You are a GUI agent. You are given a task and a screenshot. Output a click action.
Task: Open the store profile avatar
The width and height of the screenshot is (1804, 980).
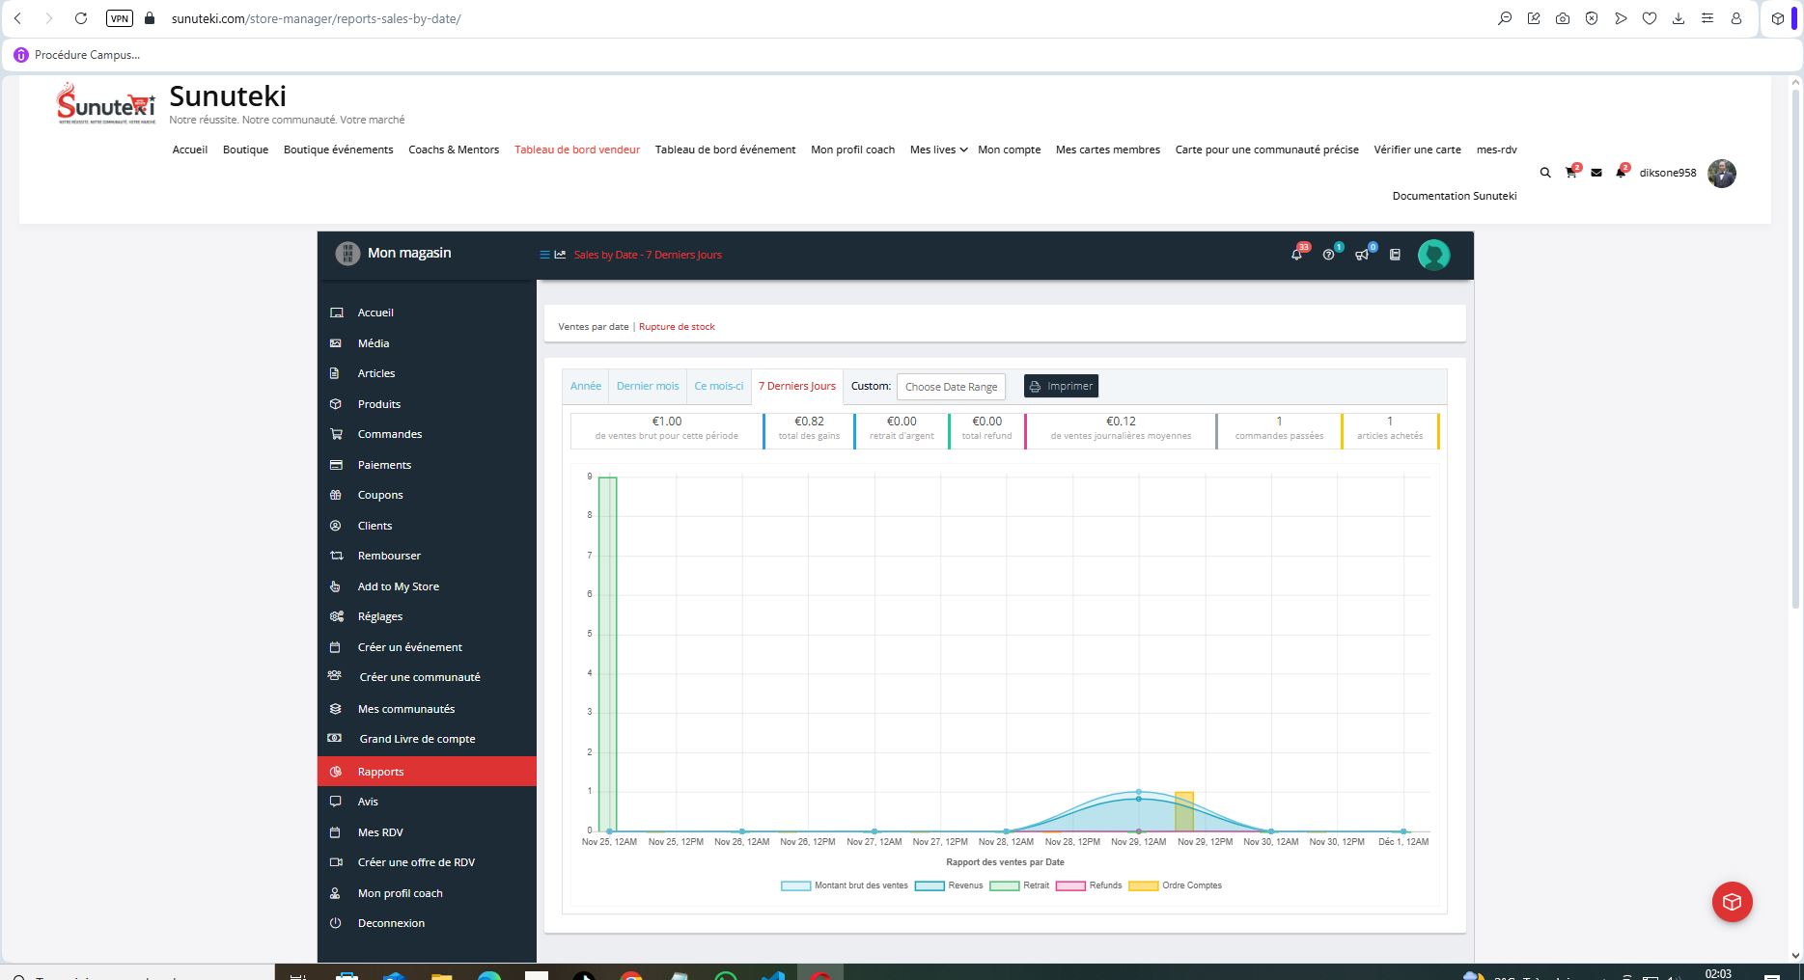click(1433, 255)
